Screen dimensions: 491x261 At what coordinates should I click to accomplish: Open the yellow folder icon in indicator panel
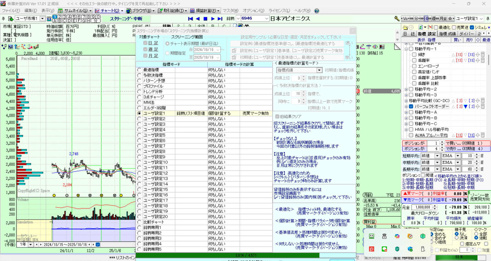click(405, 27)
